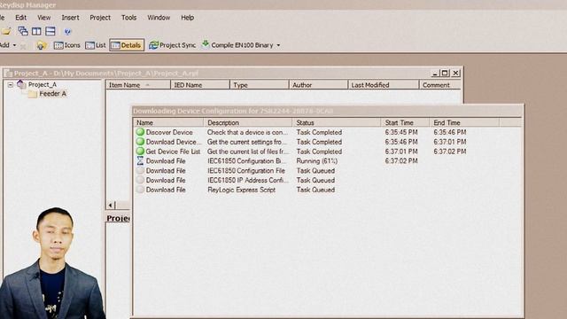Sort by Type column header
The image size is (567, 319).
tap(260, 85)
